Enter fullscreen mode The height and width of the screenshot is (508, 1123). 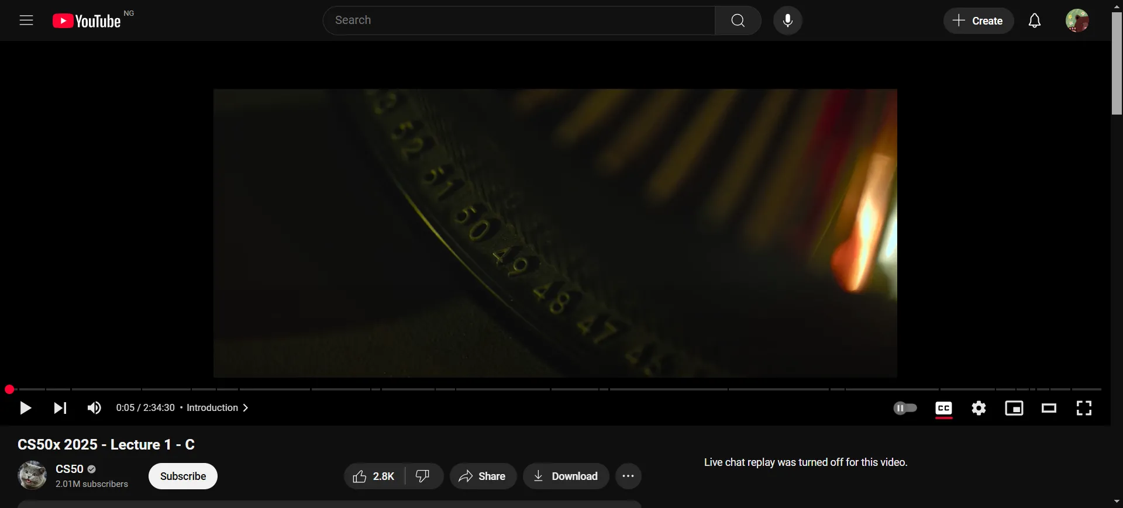1084,408
